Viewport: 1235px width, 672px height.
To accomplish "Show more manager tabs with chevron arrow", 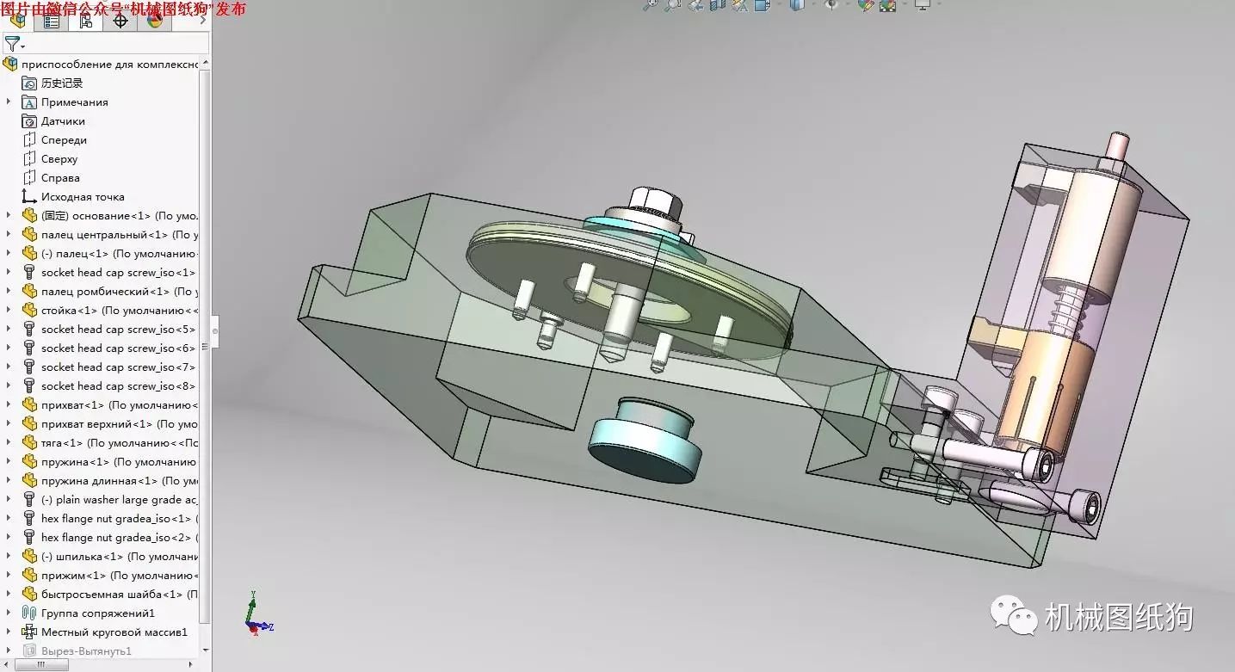I will click(204, 20).
